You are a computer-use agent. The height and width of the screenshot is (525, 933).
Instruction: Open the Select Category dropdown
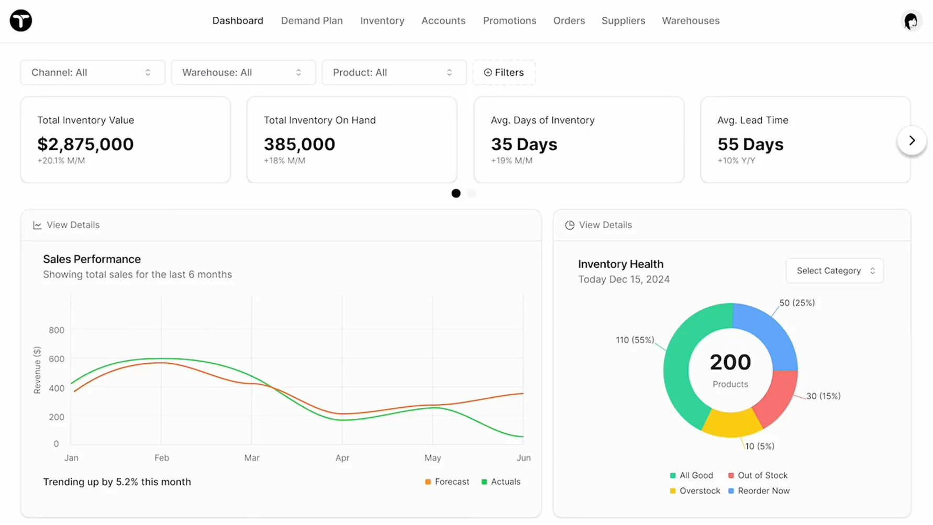tap(834, 271)
